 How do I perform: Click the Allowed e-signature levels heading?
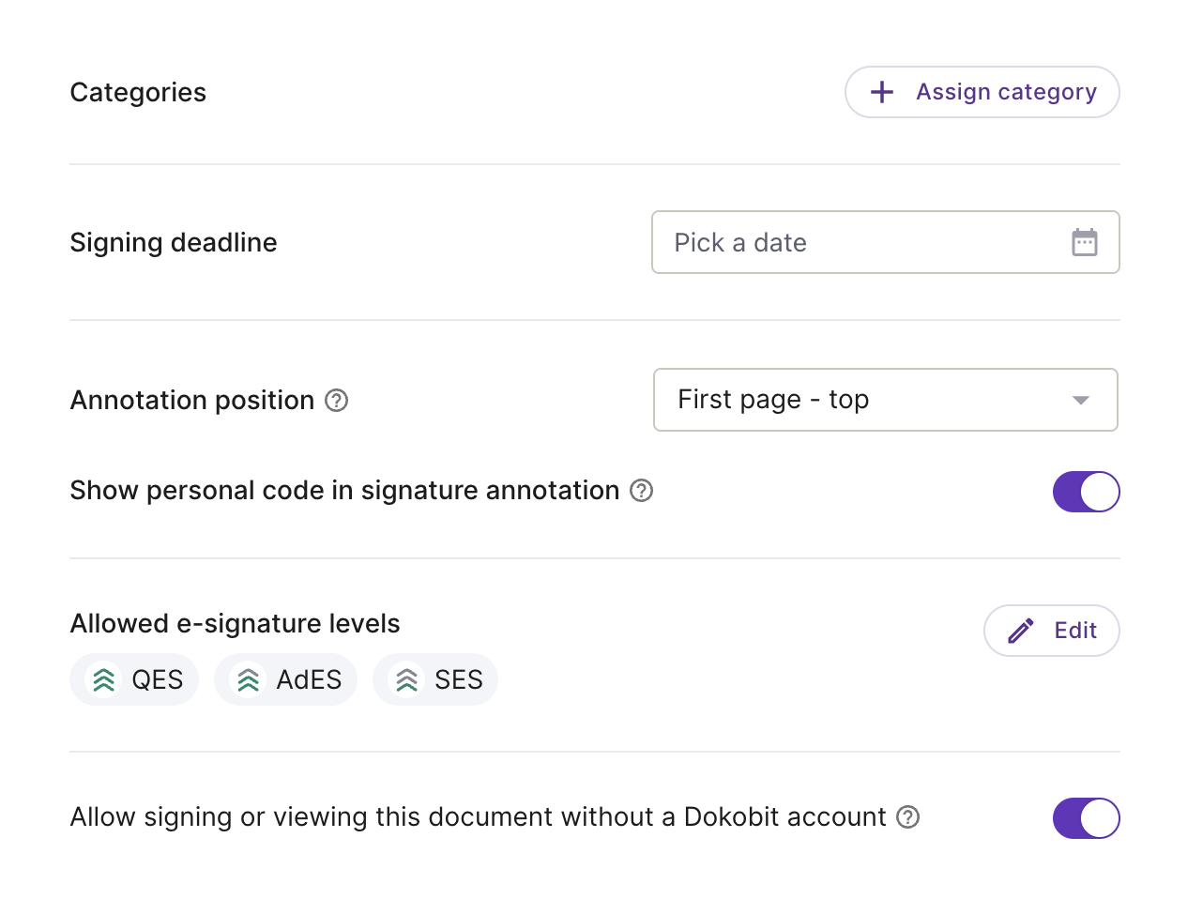coord(235,624)
